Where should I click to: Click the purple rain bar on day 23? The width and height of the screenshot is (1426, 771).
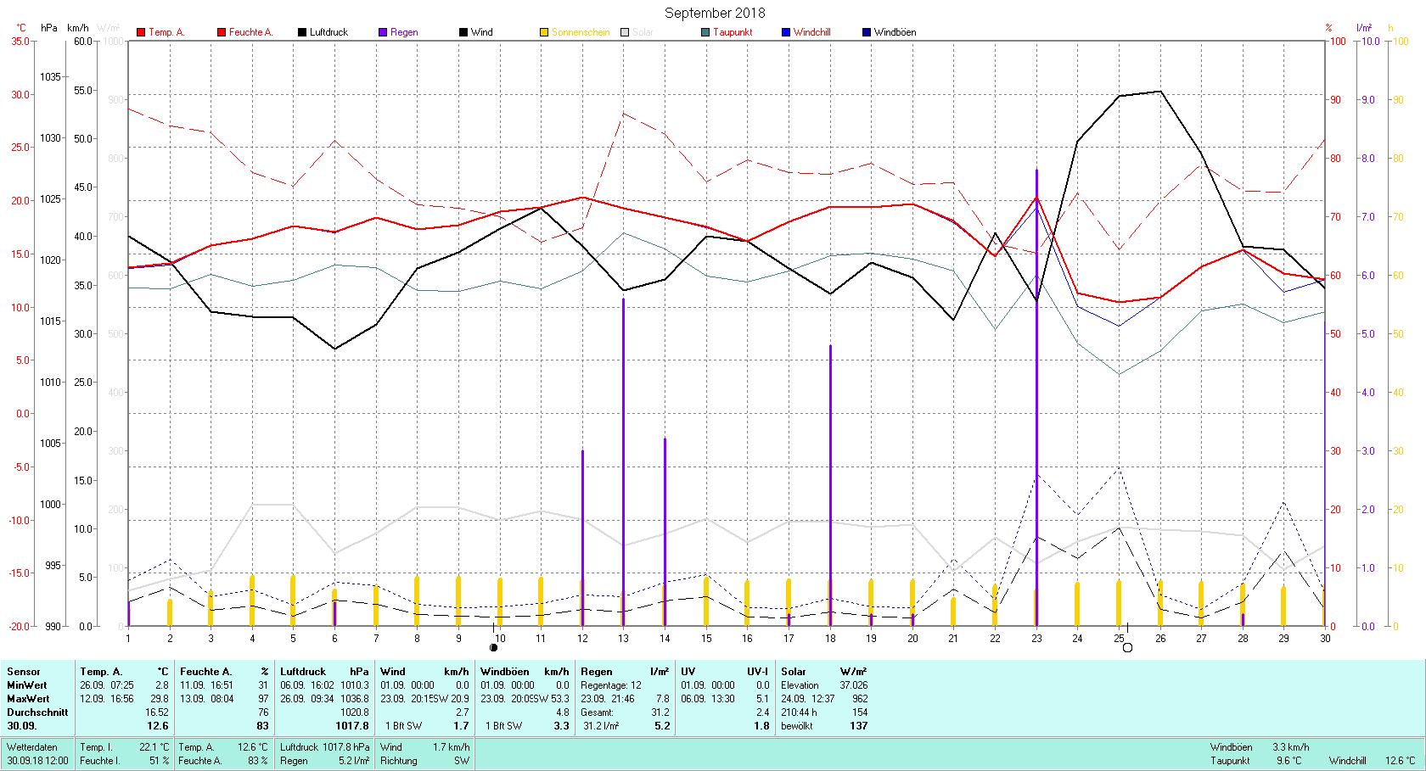1036,398
